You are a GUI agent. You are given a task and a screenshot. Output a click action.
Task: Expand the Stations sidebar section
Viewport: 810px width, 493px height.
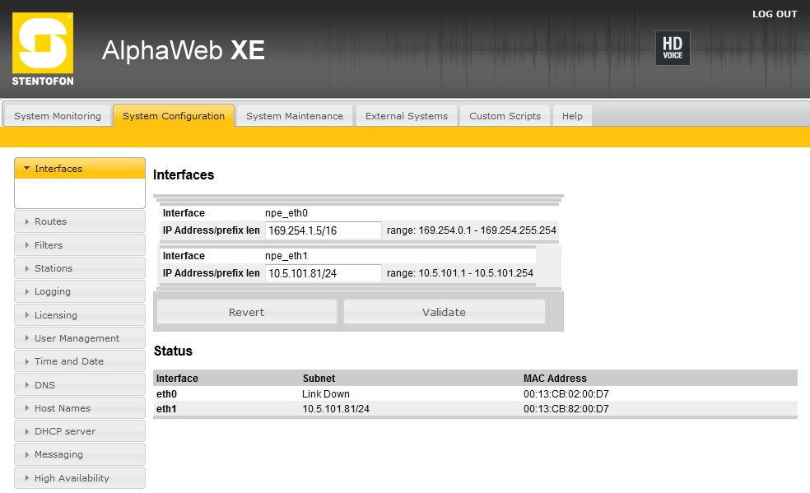click(80, 268)
